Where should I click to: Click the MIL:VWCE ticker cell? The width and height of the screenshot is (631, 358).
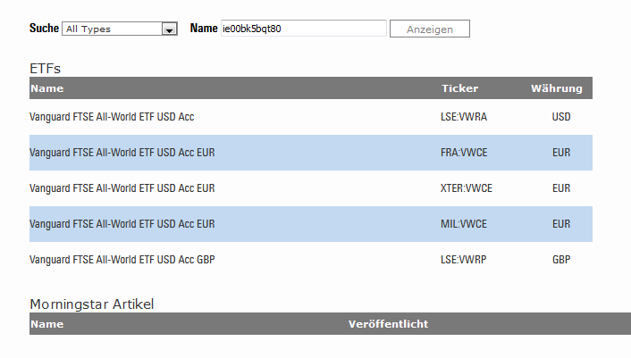[x=463, y=224]
